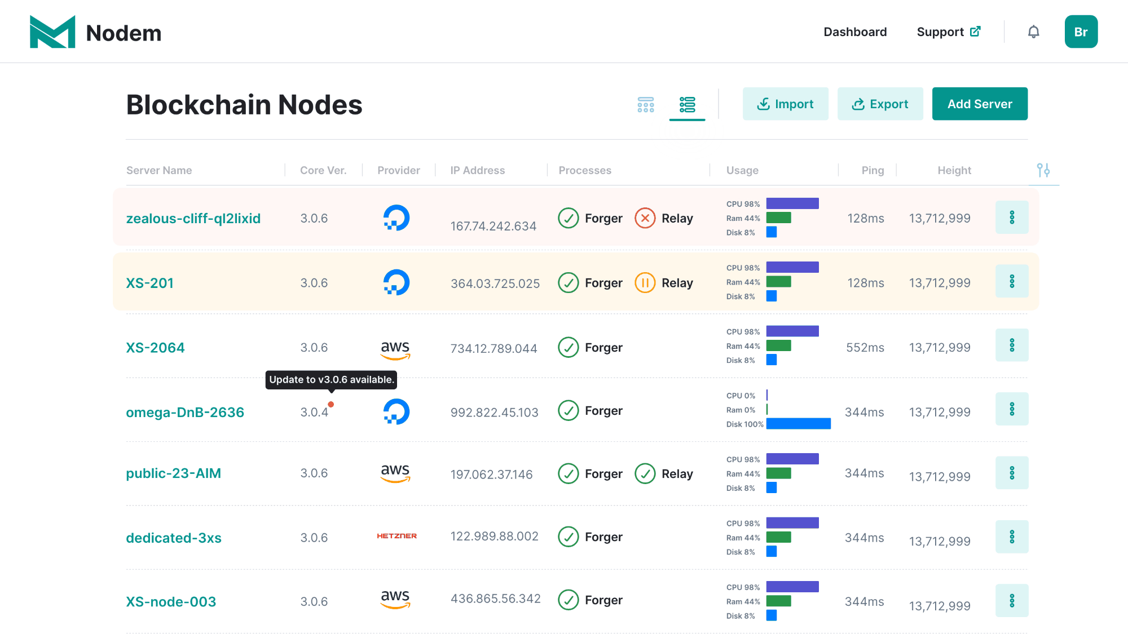1128x634 pixels.
Task: Click the red update indicator dot next to 3.0.4
Action: pyautogui.click(x=331, y=404)
